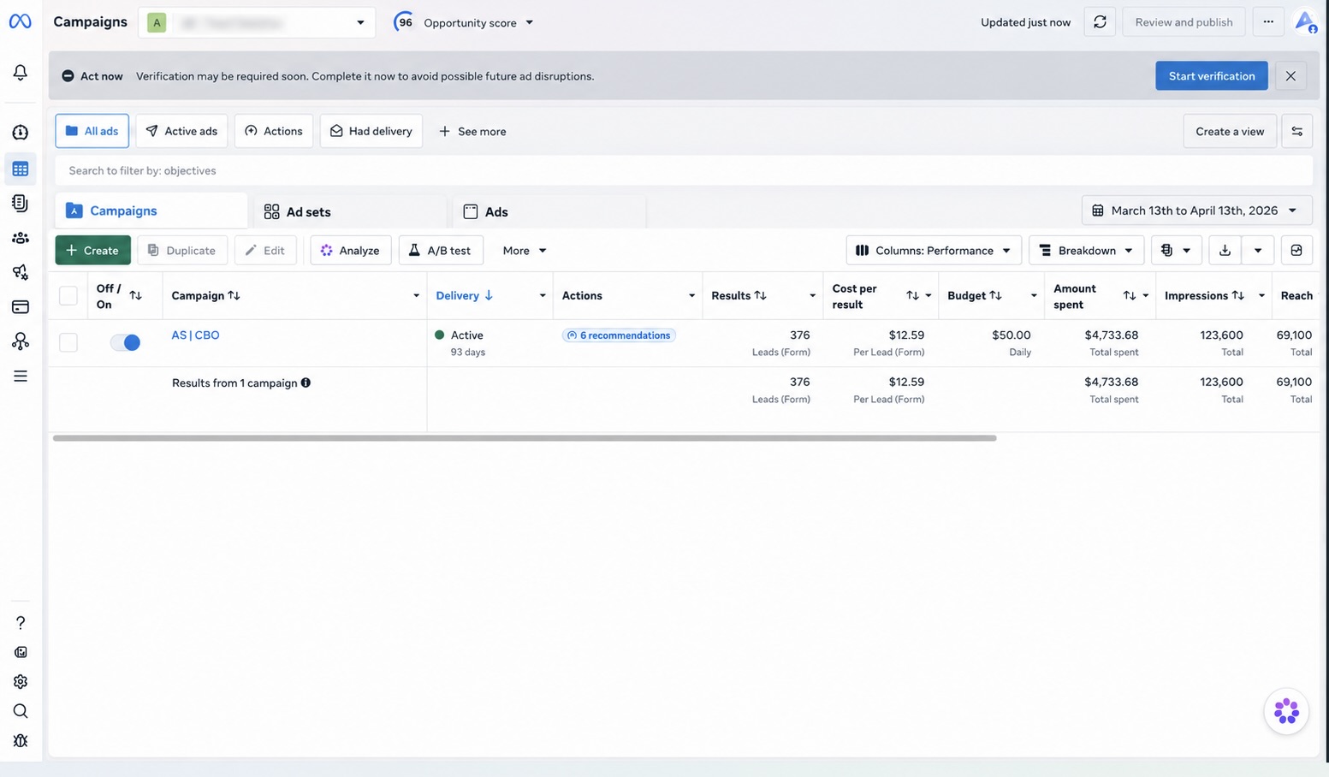The width and height of the screenshot is (1329, 777).
Task: Open Columns: Performance dropdown
Action: [934, 251]
